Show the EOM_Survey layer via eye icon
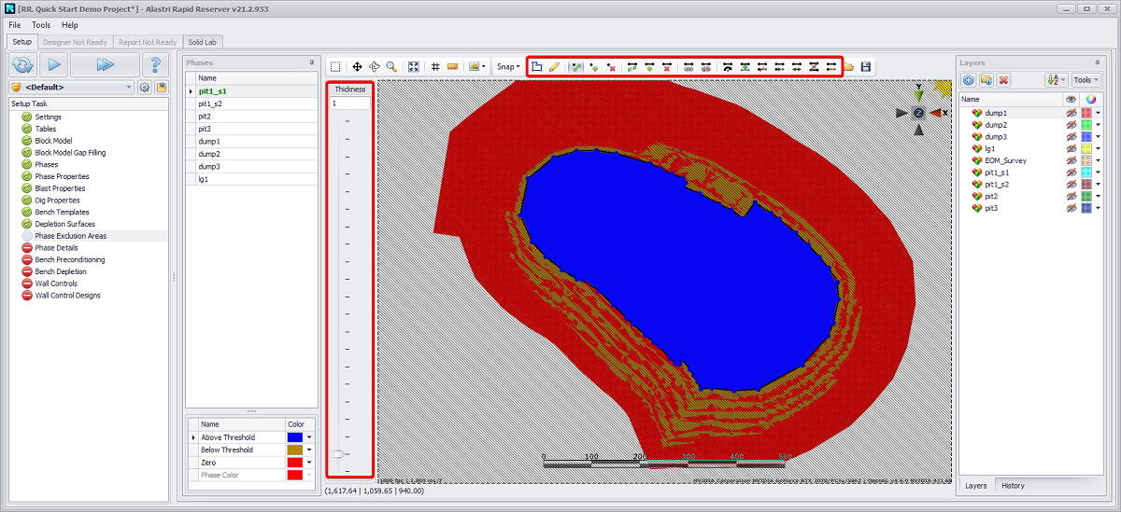This screenshot has height=512, width=1121. click(x=1071, y=160)
